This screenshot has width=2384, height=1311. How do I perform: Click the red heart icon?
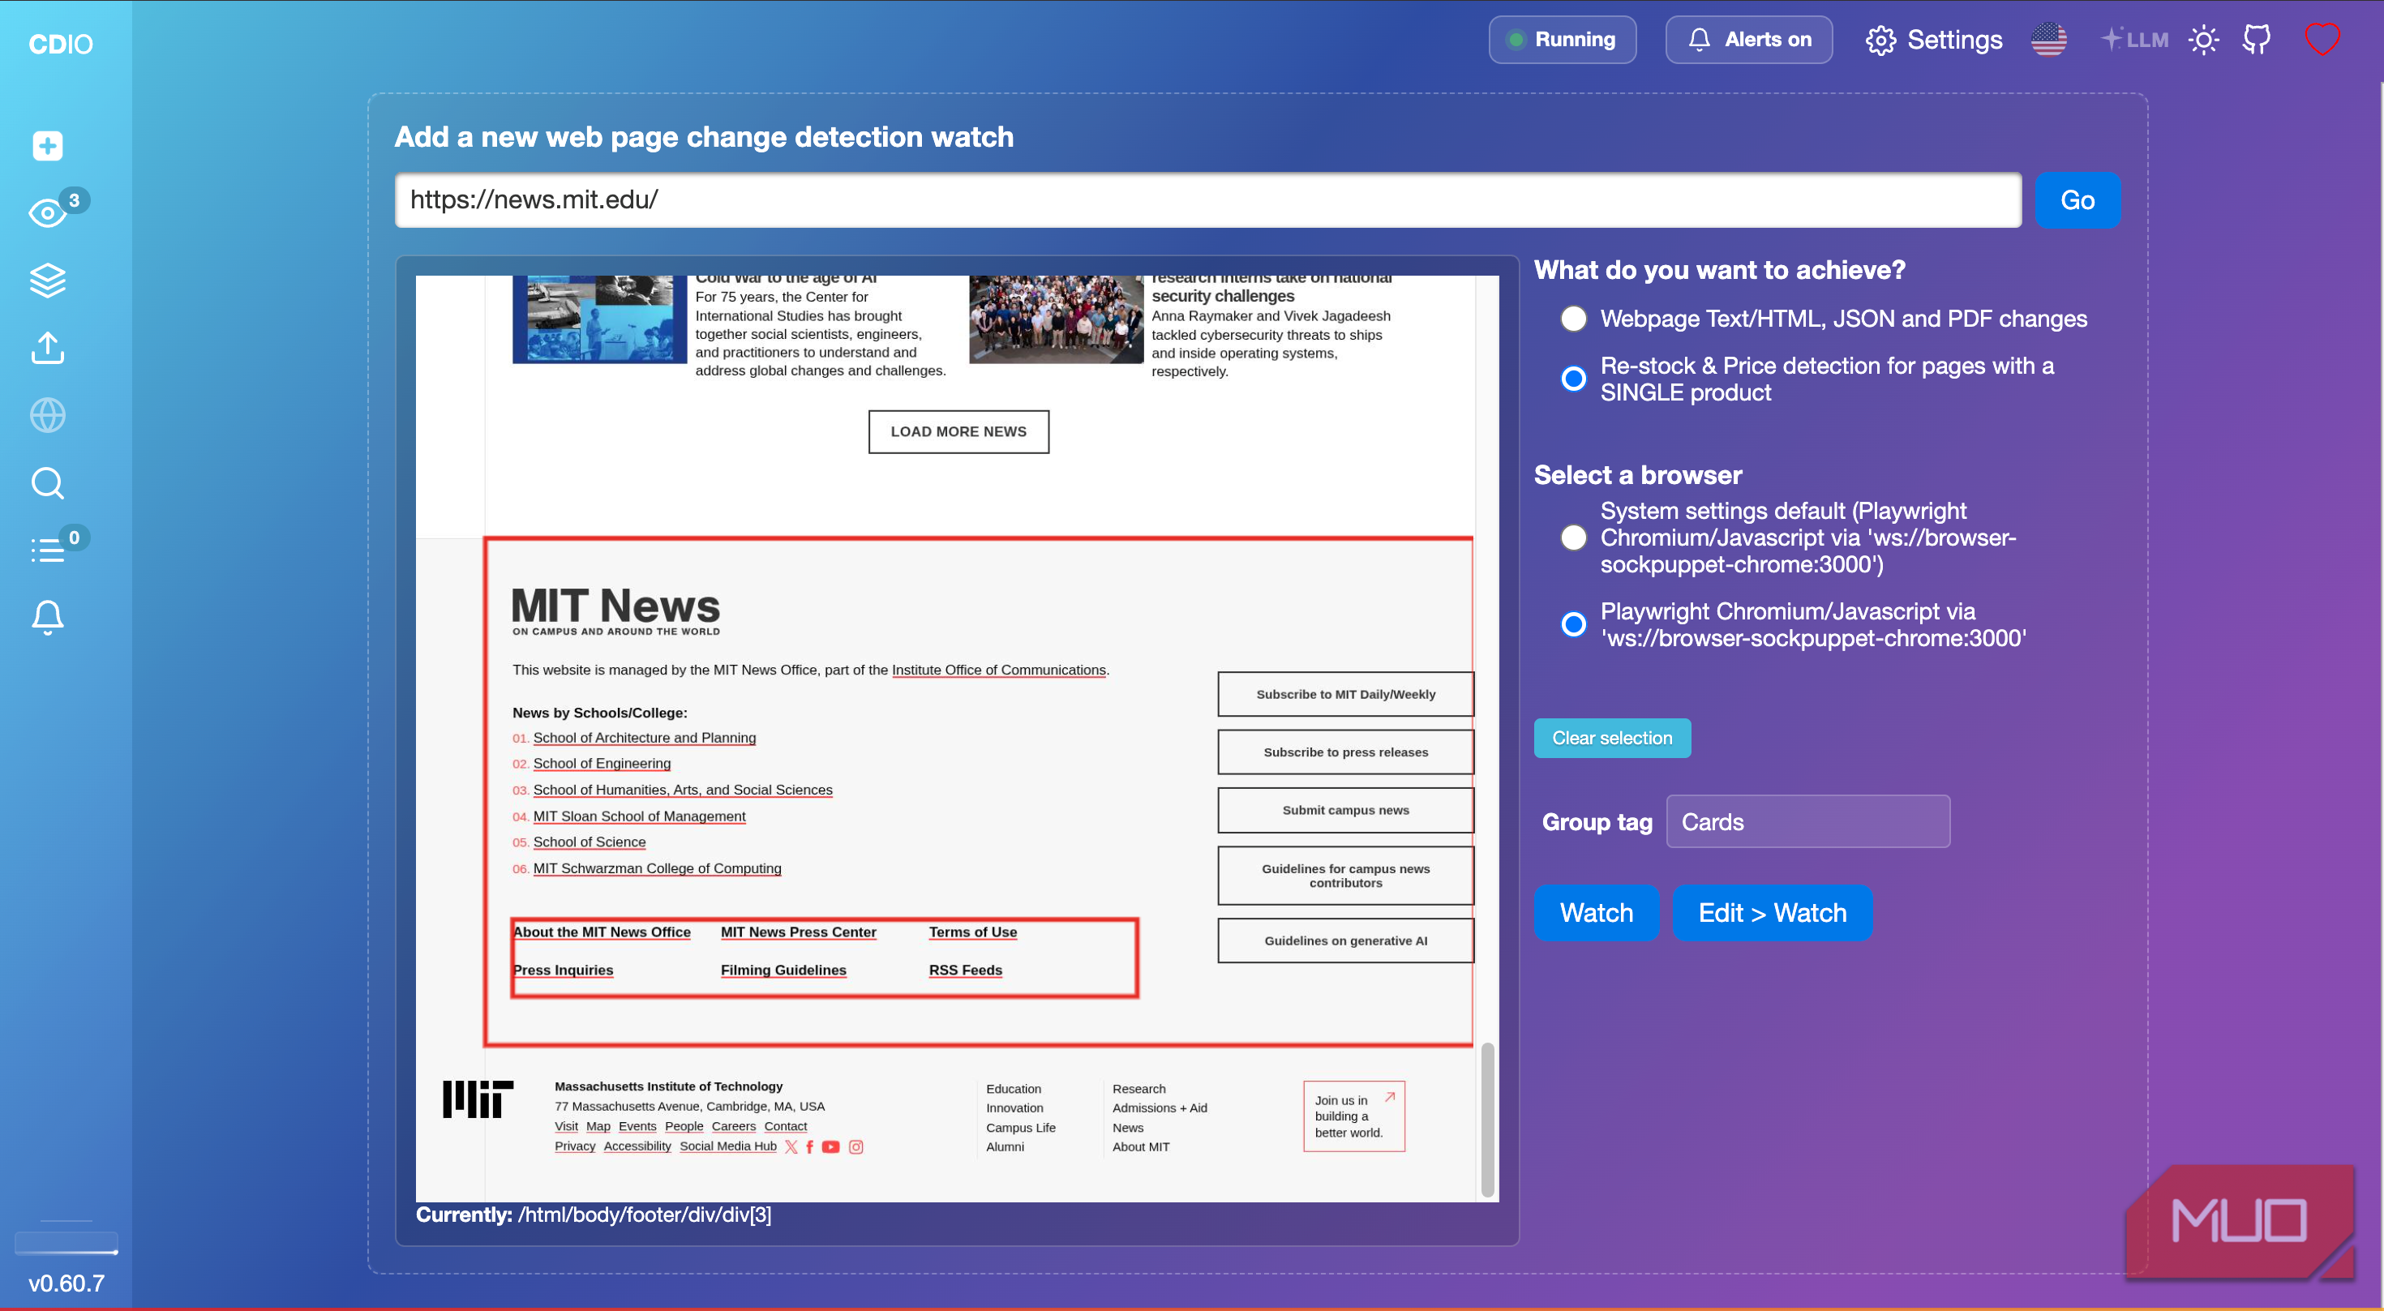2322,40
